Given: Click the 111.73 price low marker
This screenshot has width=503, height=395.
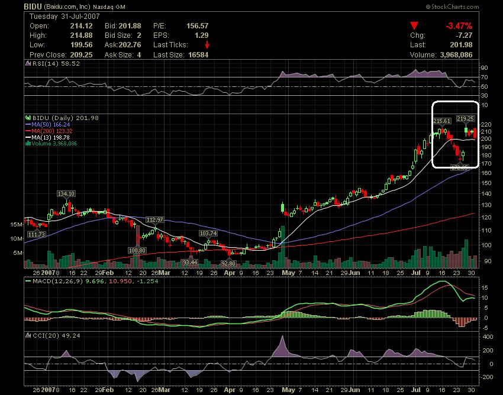Looking at the screenshot, I should (37, 234).
